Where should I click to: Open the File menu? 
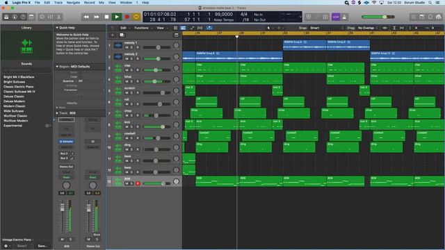(37, 3)
